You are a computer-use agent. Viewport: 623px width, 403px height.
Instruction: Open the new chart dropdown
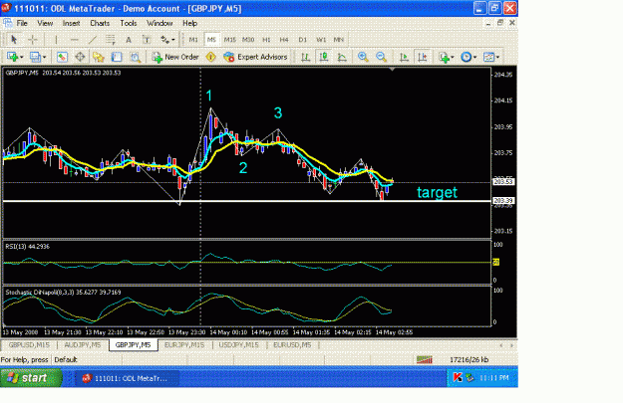pyautogui.click(x=15, y=57)
